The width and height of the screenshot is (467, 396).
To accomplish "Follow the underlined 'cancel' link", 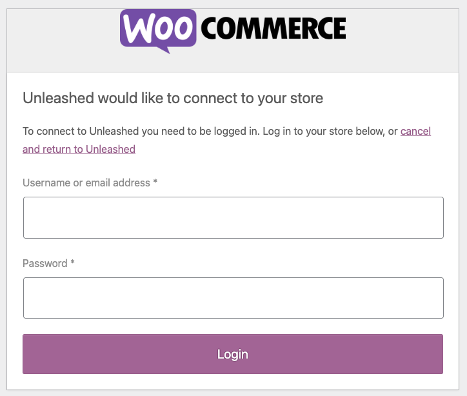I will click(x=415, y=132).
